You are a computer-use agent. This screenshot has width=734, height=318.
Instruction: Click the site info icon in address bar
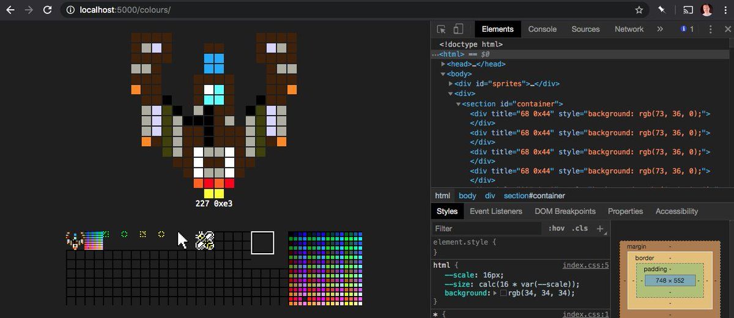click(71, 10)
